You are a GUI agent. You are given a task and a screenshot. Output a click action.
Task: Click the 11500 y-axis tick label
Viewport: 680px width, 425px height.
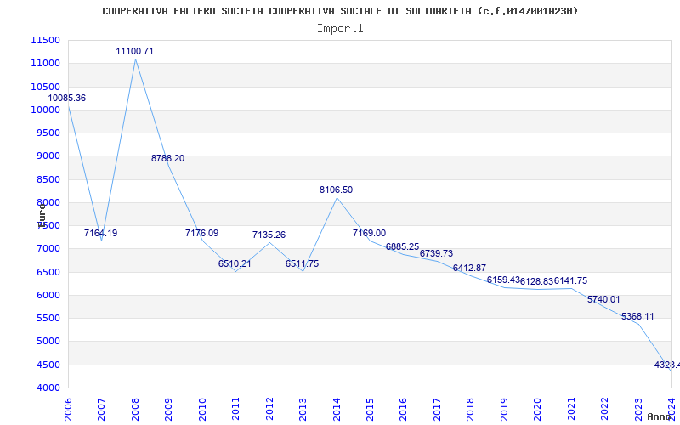point(46,40)
